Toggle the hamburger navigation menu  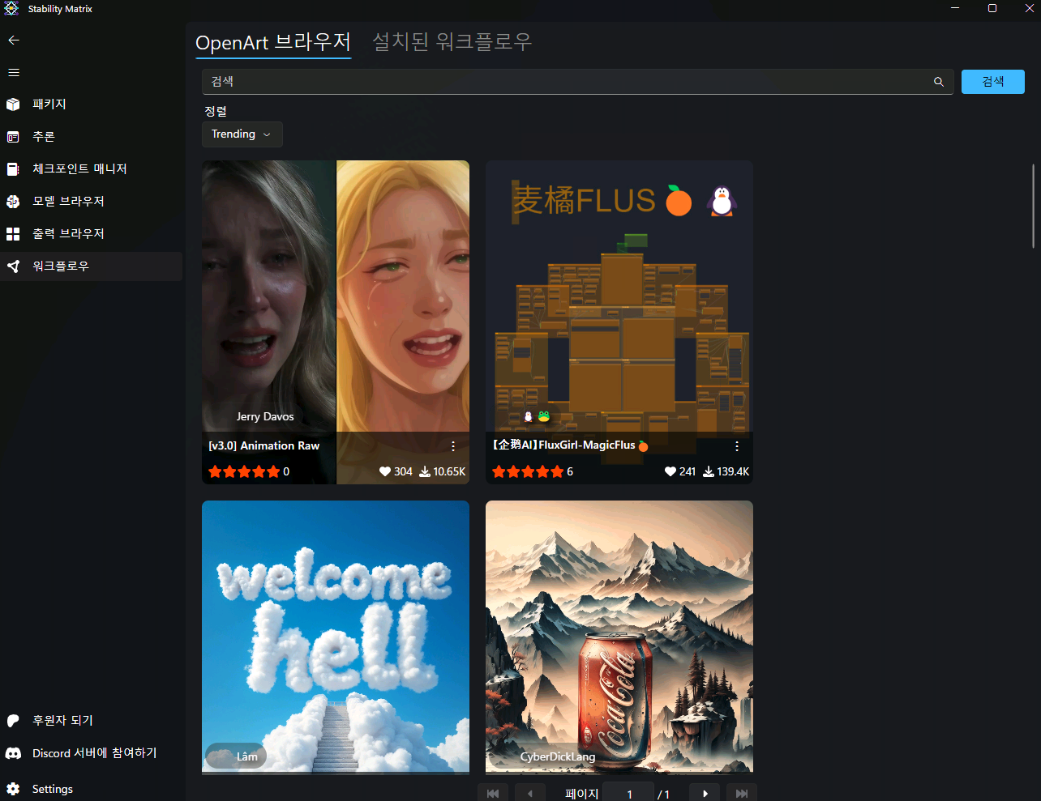[14, 72]
